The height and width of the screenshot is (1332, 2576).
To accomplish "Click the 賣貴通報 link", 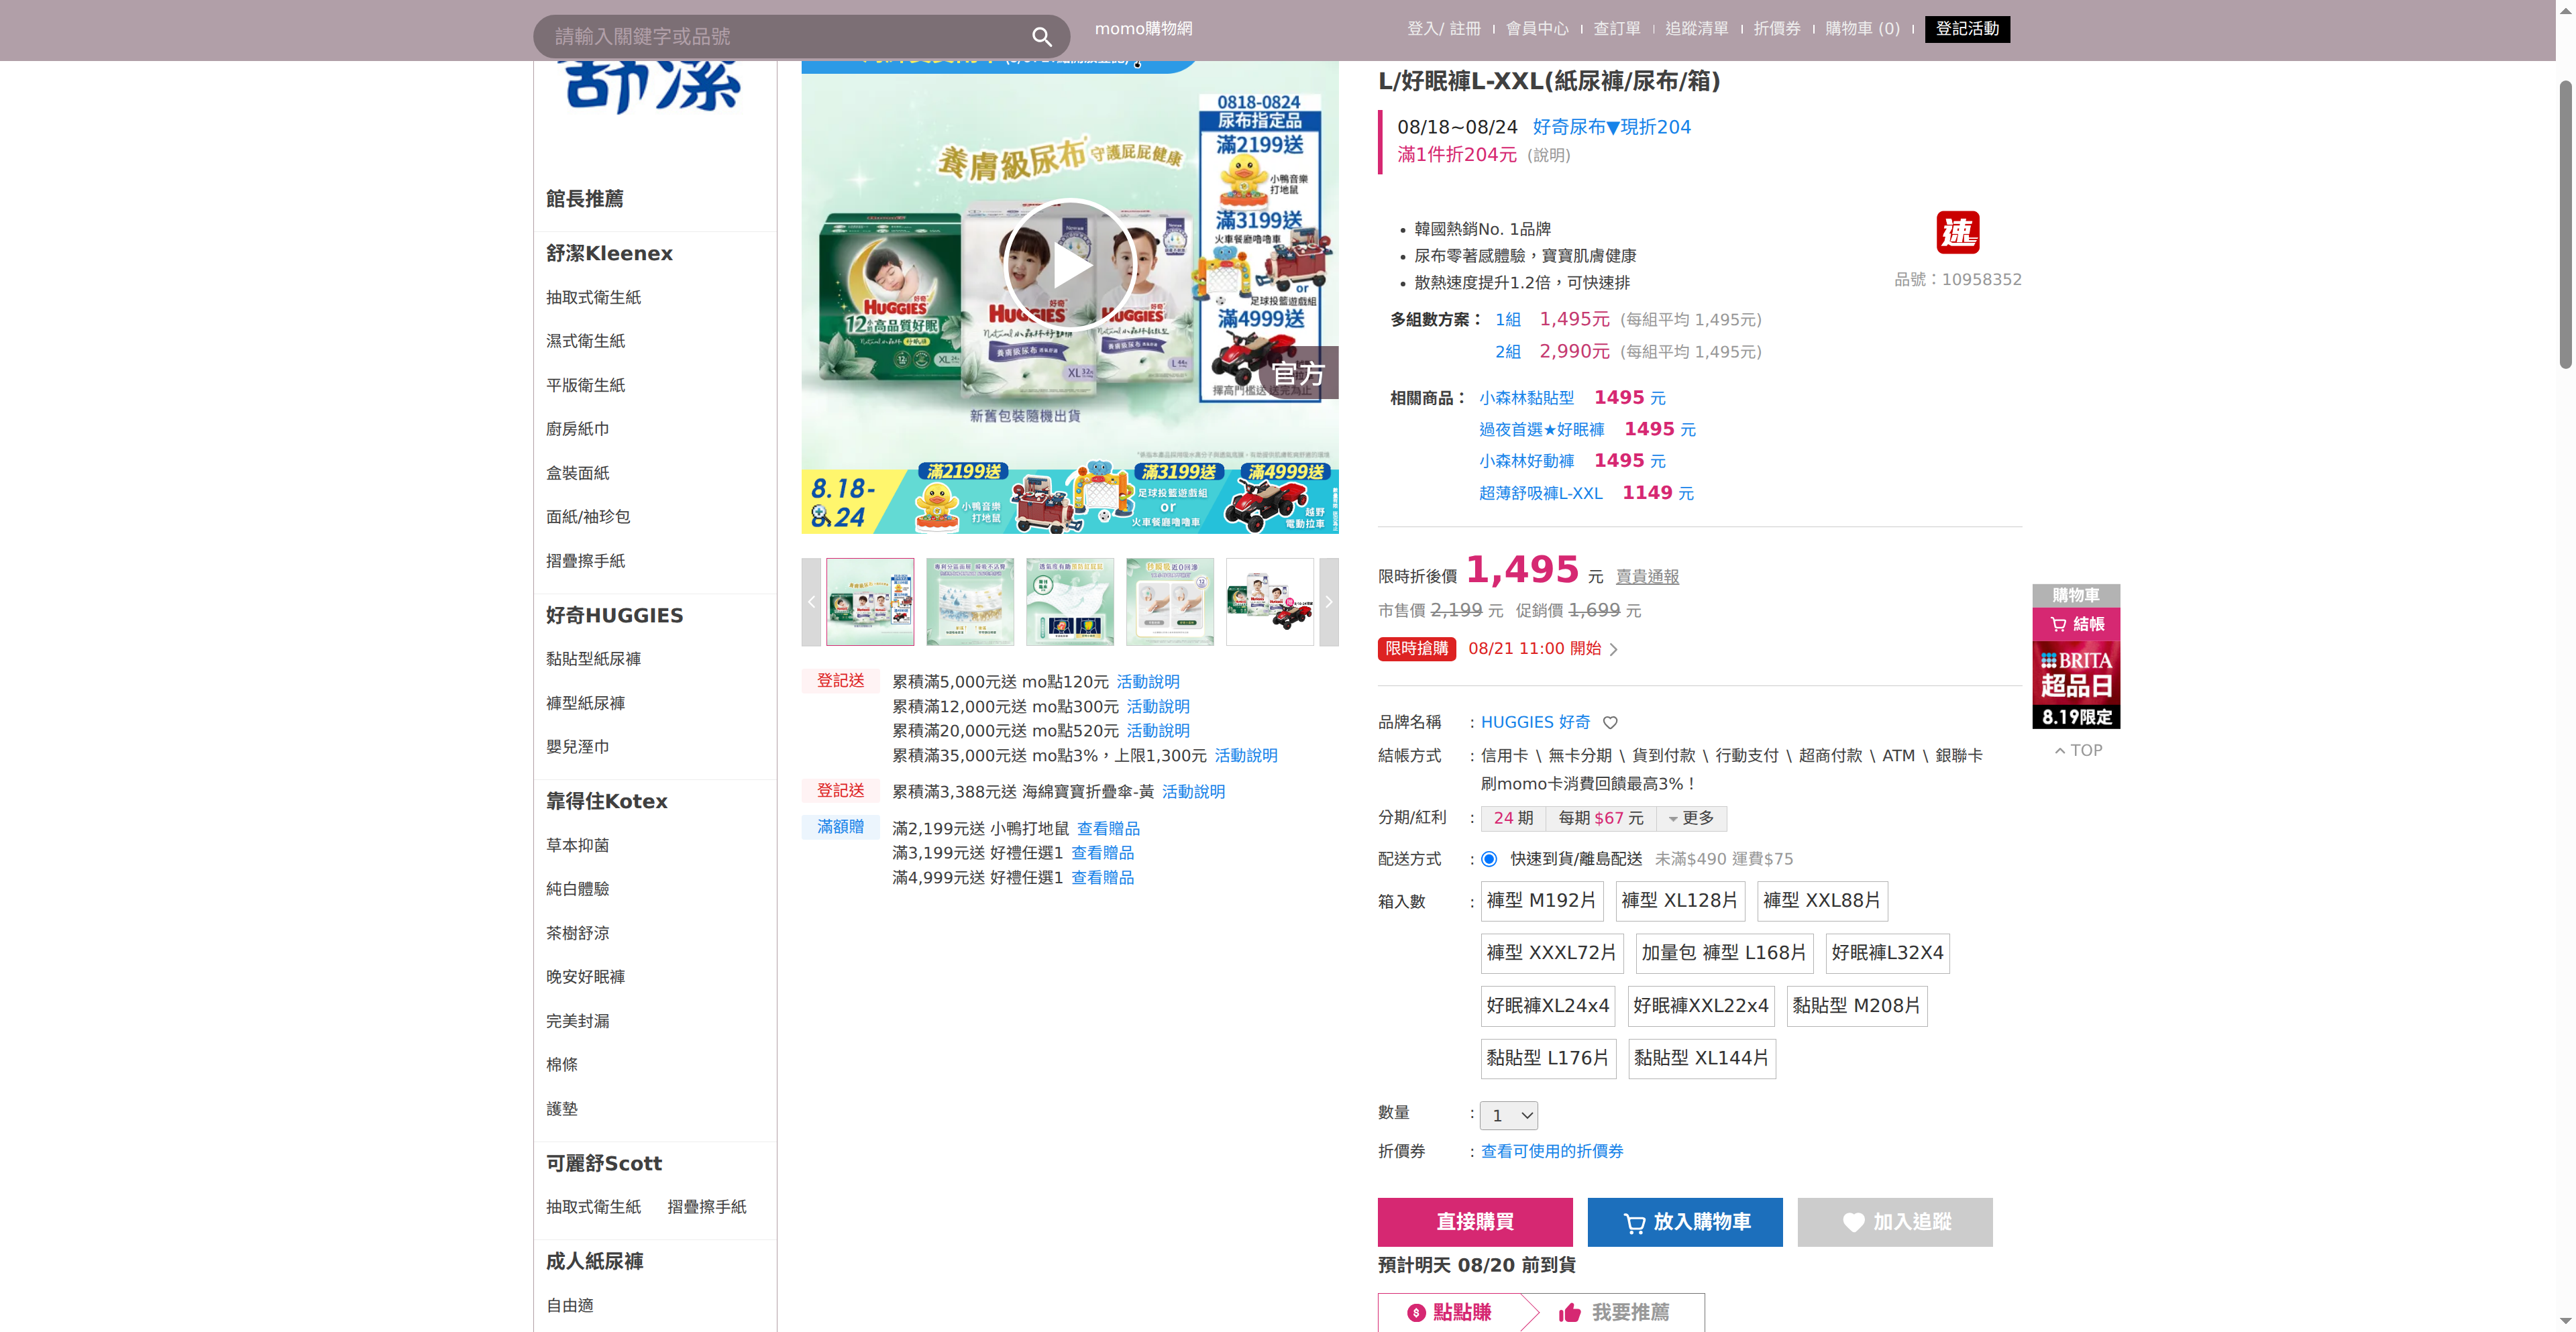I will pyautogui.click(x=1647, y=577).
